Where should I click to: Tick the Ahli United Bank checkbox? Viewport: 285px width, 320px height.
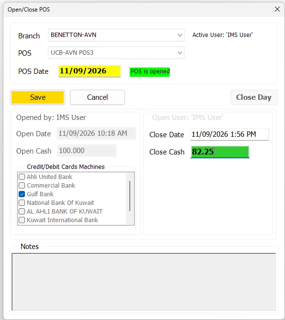tap(22, 177)
